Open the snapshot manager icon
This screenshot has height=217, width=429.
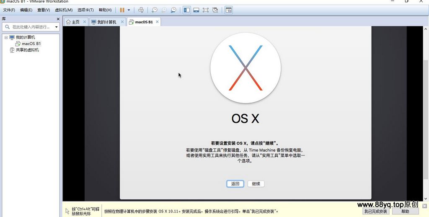click(x=173, y=10)
